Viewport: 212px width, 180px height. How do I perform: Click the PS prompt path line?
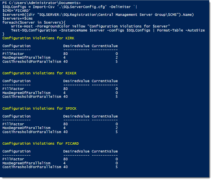42,3
